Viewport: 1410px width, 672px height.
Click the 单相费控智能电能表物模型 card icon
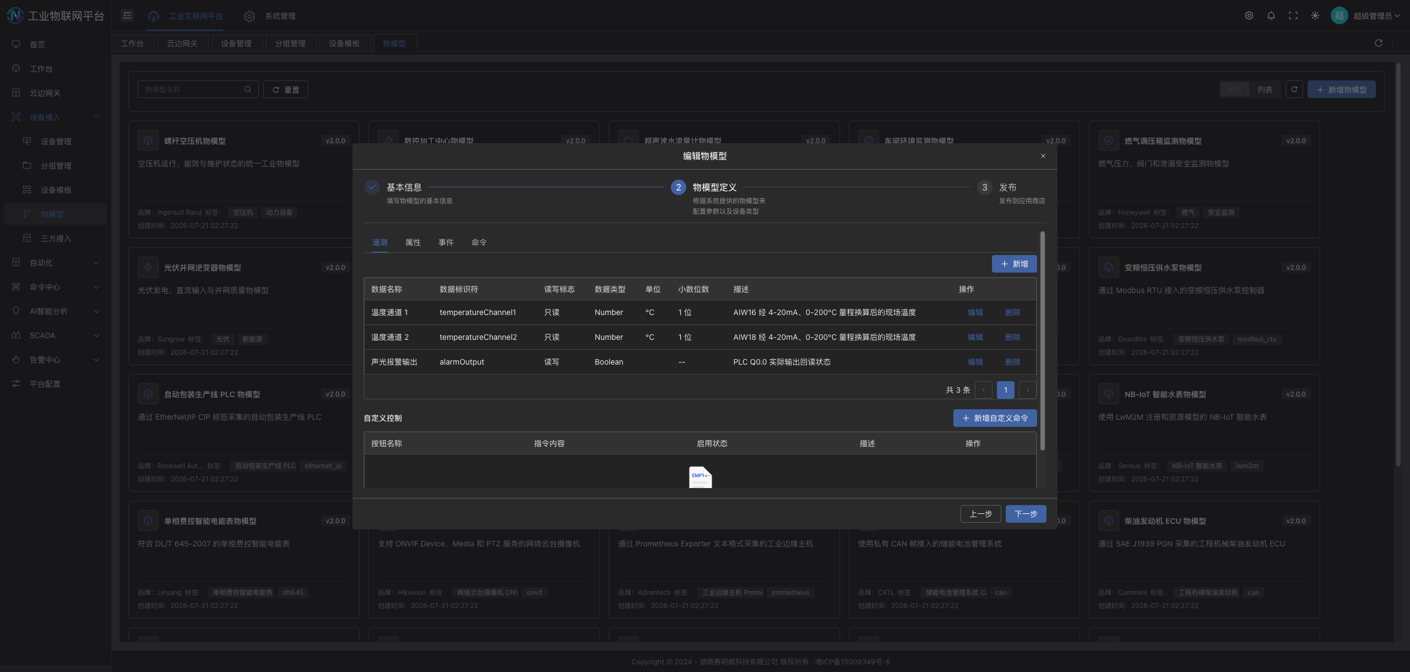coord(148,521)
